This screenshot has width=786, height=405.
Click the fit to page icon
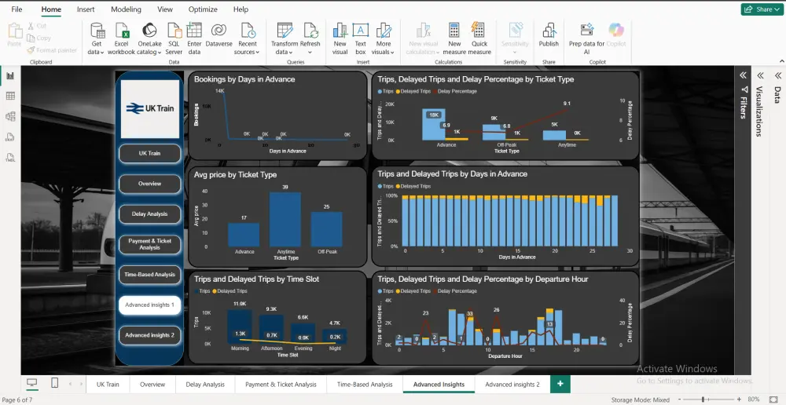pyautogui.click(x=774, y=400)
